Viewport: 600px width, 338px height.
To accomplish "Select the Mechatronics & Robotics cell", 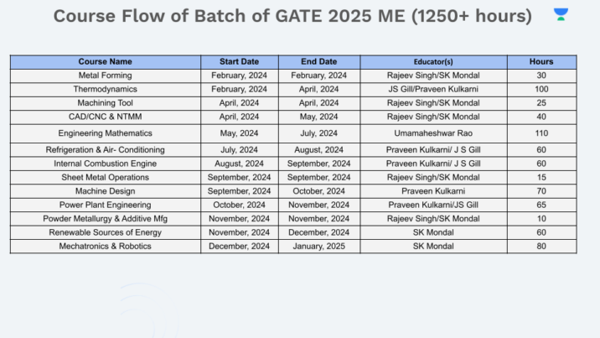I will point(106,246).
